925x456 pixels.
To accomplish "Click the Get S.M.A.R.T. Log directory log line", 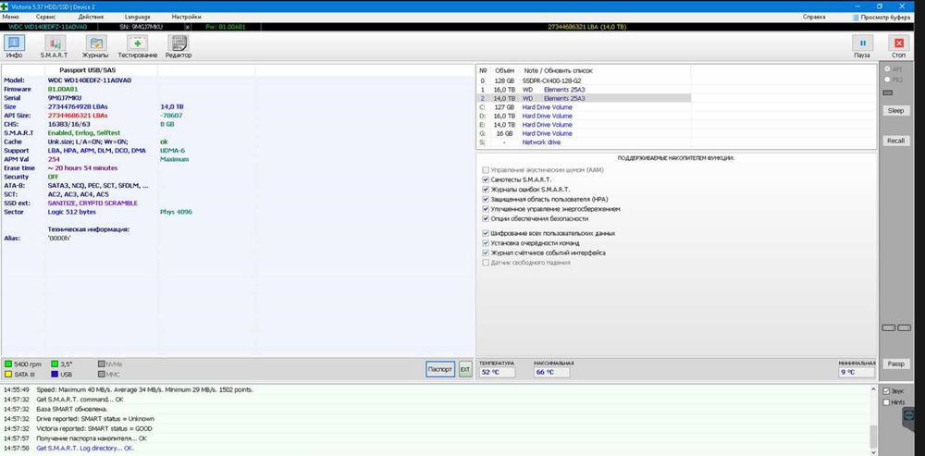I will [85, 449].
